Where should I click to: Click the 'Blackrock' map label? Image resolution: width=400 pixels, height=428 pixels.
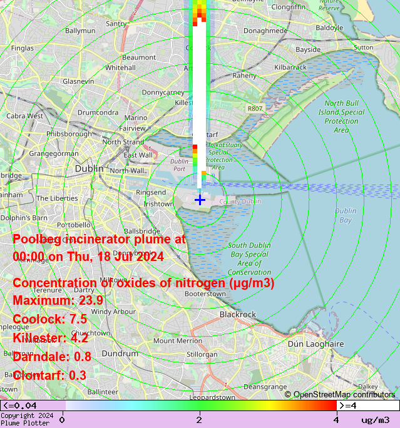(x=238, y=315)
